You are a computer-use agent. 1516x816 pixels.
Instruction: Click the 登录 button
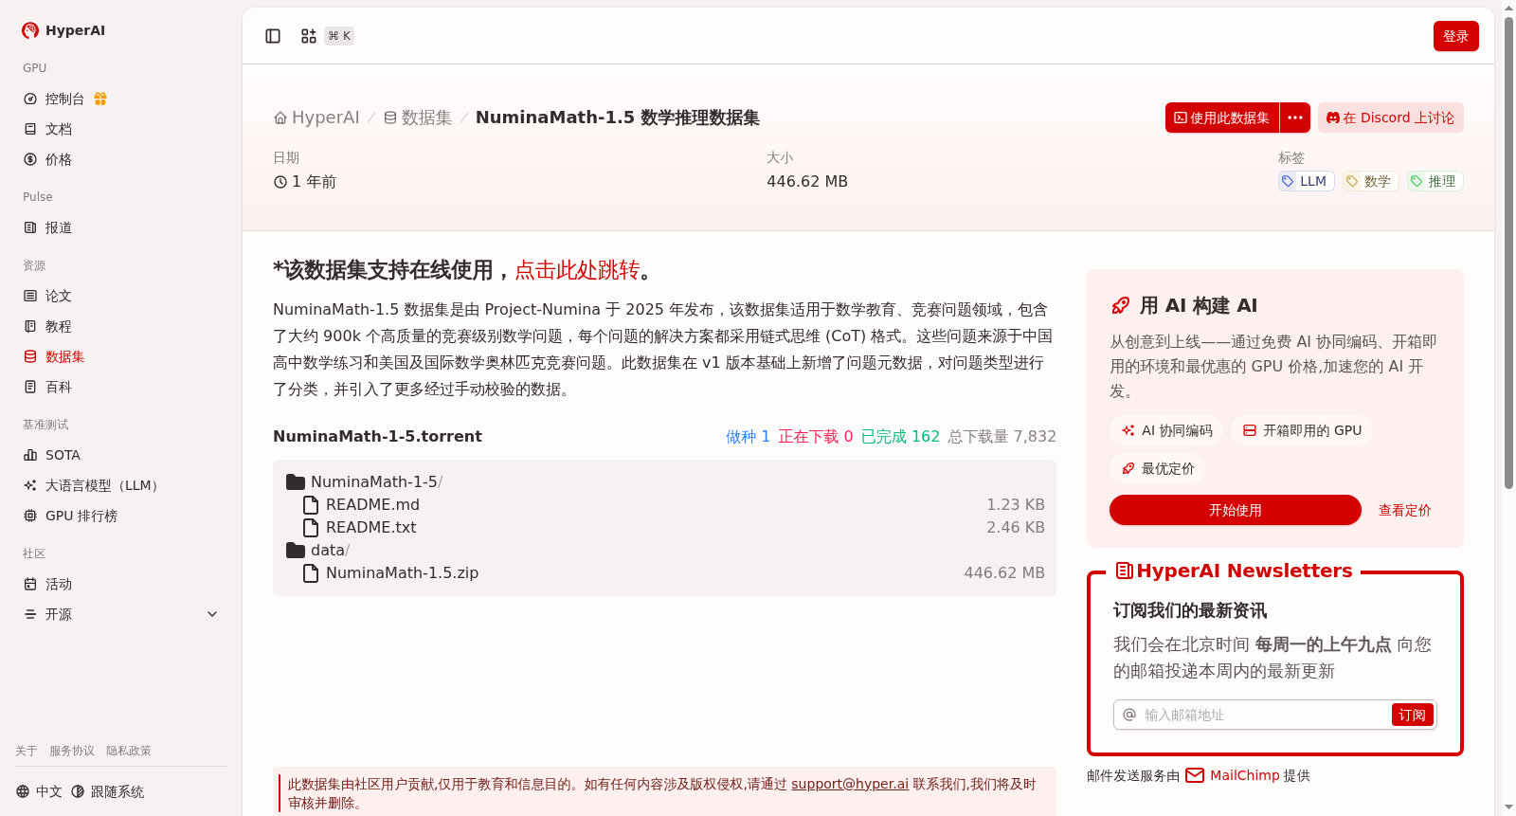pos(1456,36)
